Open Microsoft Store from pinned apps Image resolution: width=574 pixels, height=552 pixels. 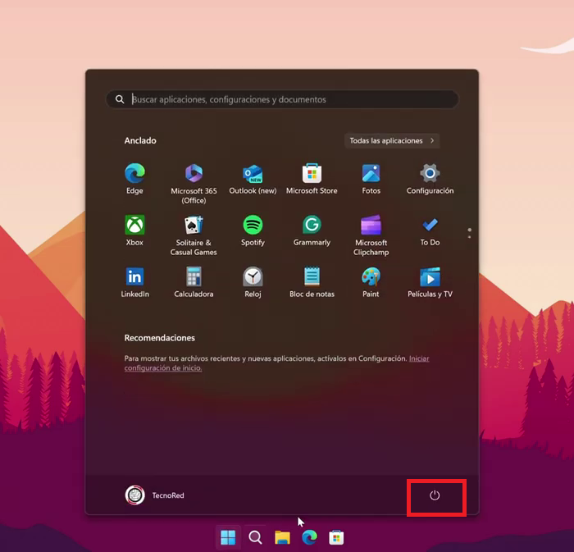click(x=312, y=179)
